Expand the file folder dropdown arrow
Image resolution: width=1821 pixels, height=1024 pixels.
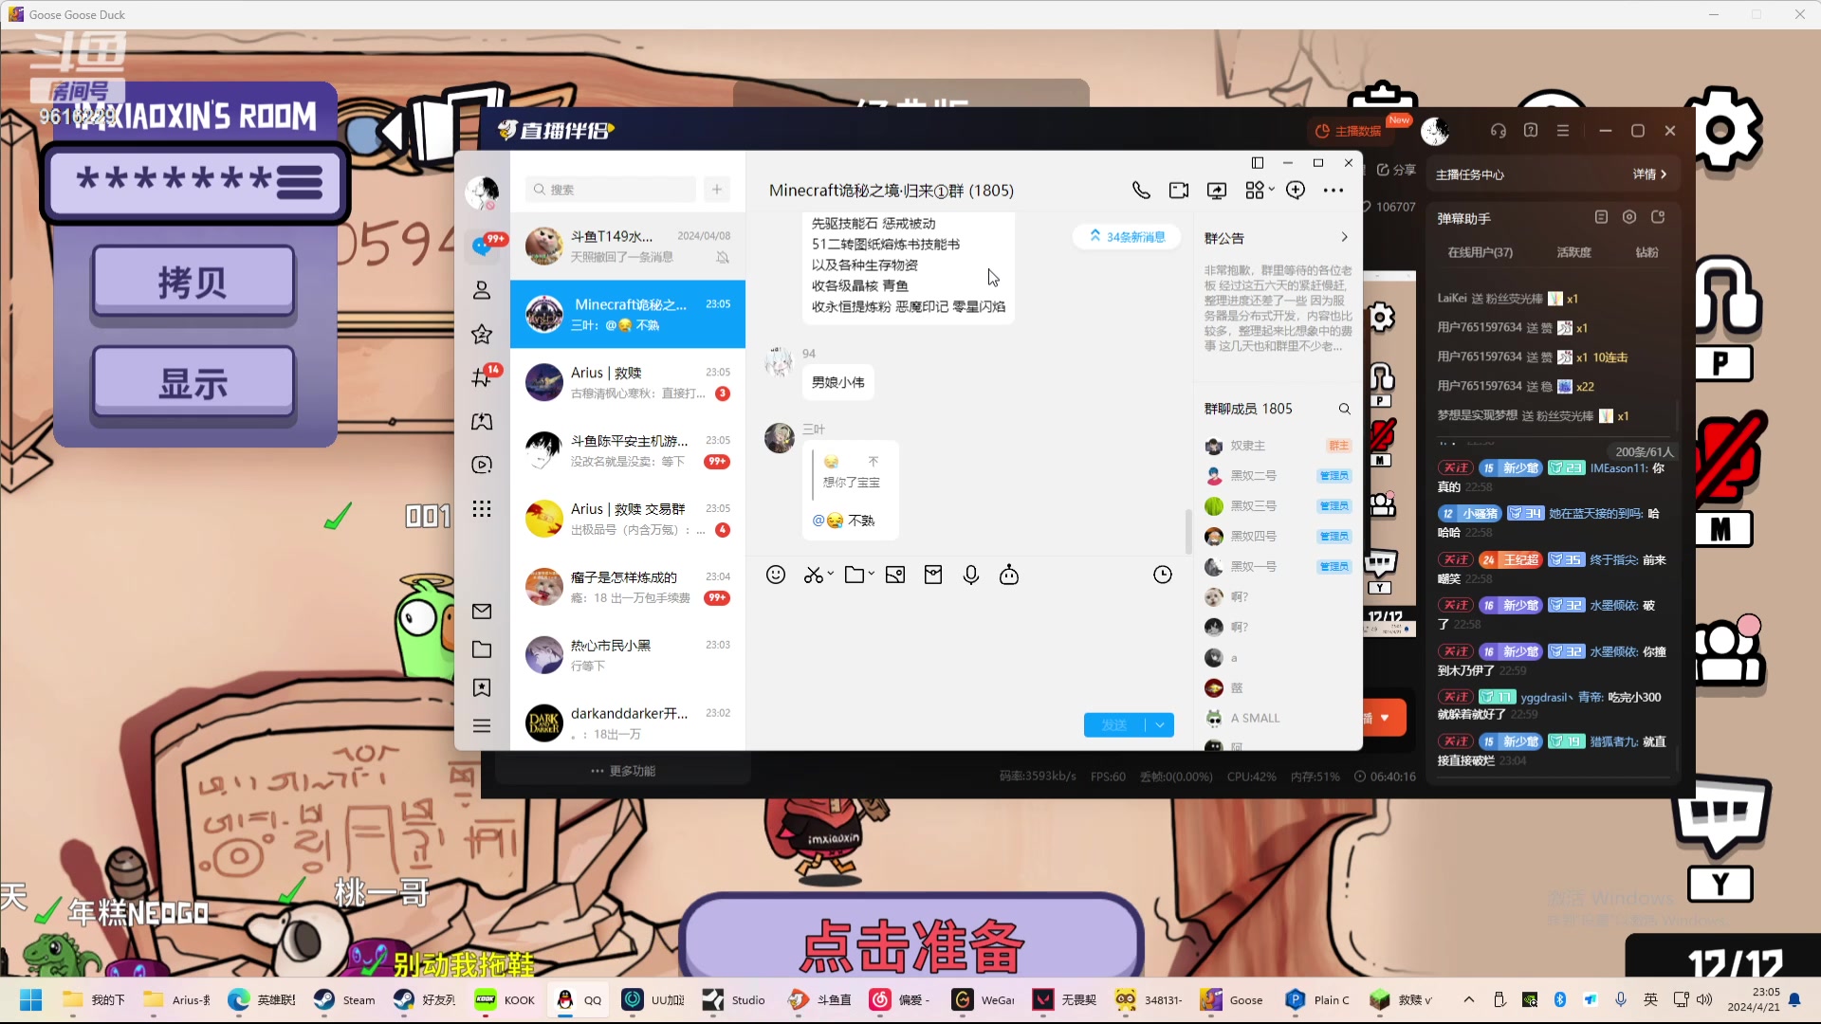[872, 574]
